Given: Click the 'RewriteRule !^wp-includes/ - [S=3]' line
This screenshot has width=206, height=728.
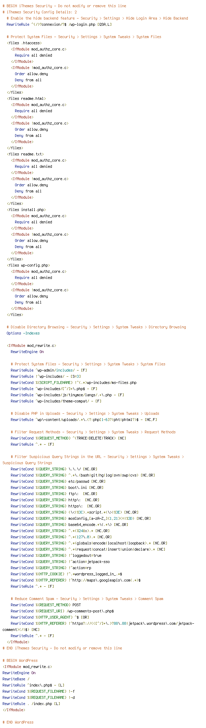Looking at the screenshot, I should (x=46, y=376).
